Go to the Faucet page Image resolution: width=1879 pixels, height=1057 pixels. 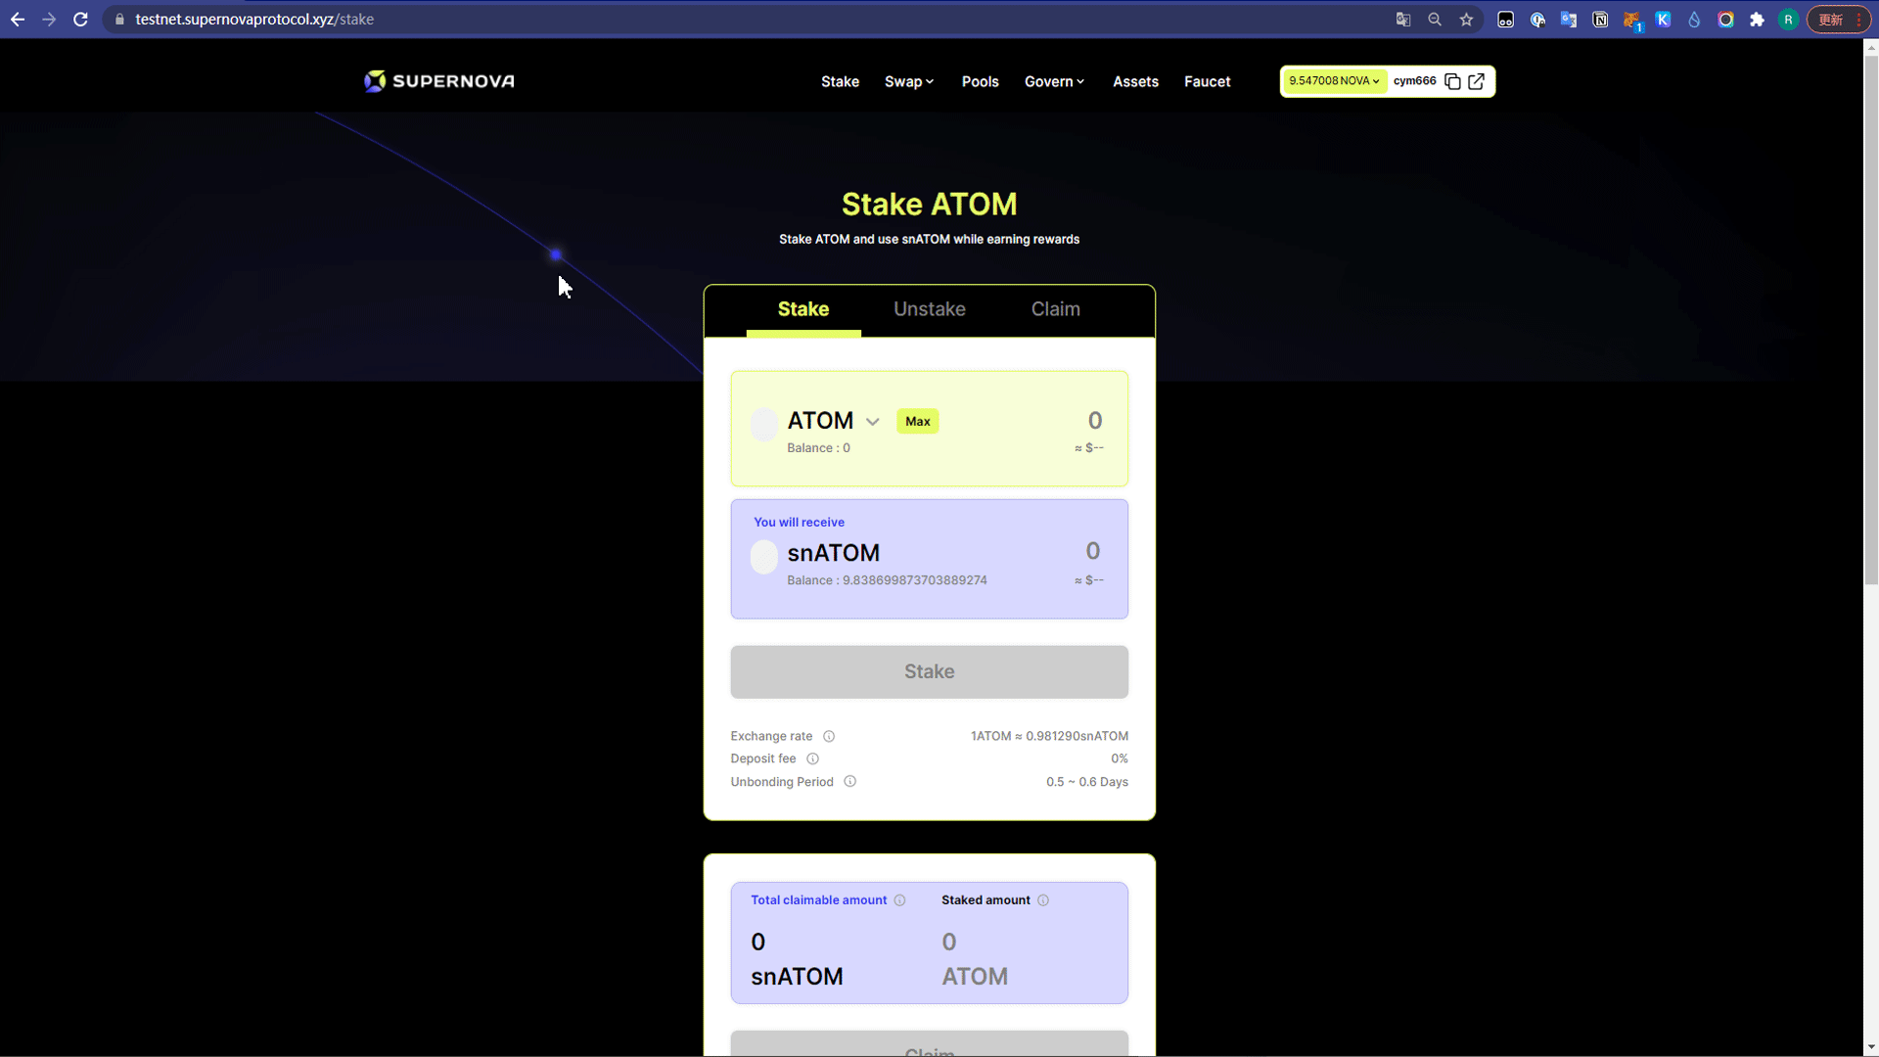pyautogui.click(x=1207, y=81)
